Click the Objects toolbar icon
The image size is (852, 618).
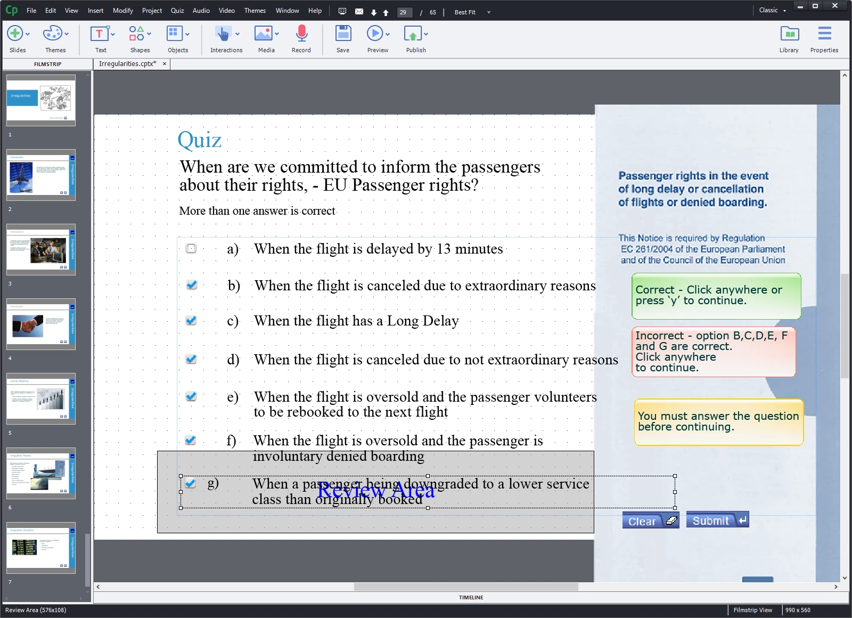[174, 33]
